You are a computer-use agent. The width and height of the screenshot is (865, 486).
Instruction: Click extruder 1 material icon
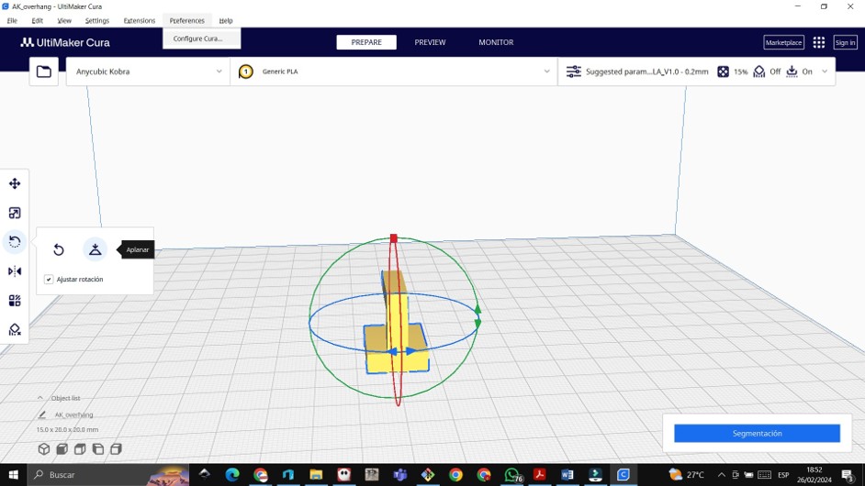point(246,72)
